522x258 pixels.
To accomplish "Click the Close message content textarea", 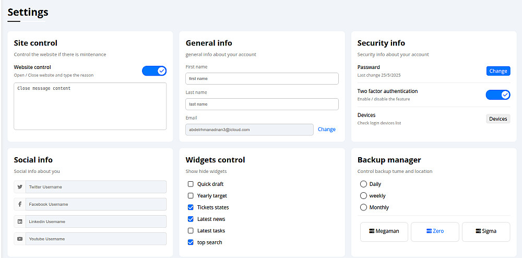I will click(x=90, y=106).
